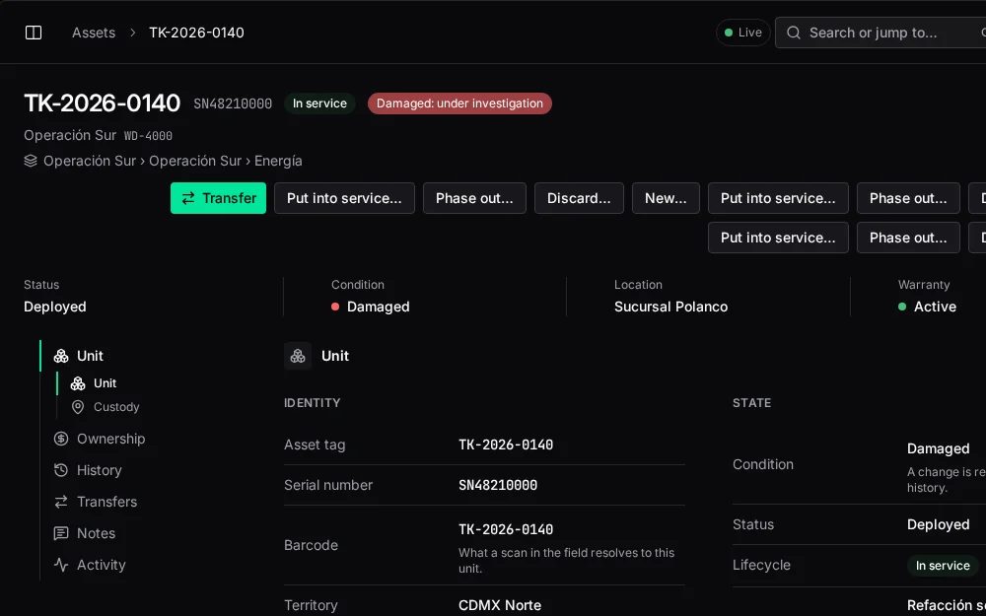Viewport: 986px width, 616px height.
Task: Click the green Transfer button
Action: pos(218,198)
